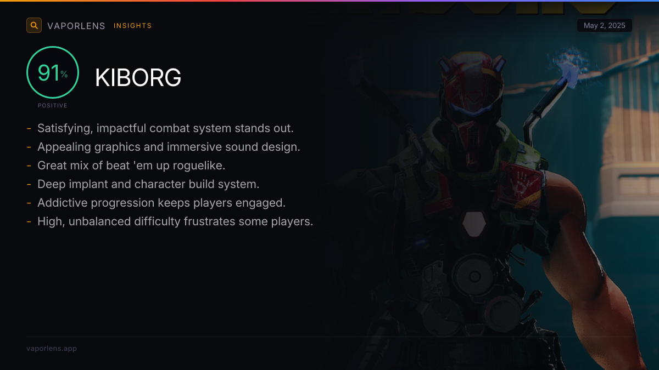This screenshot has height=370, width=659.
Task: Open the VAPORLENS brand name
Action: tap(76, 26)
